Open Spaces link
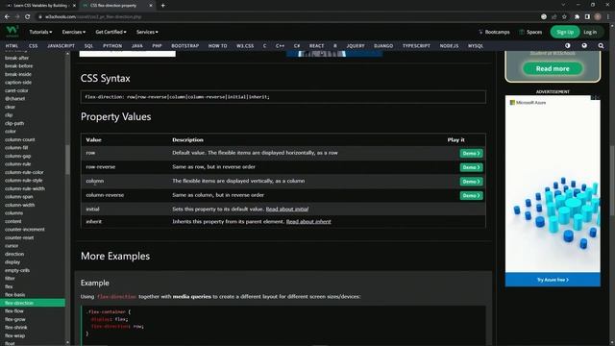This screenshot has height=346, width=615. tap(530, 32)
